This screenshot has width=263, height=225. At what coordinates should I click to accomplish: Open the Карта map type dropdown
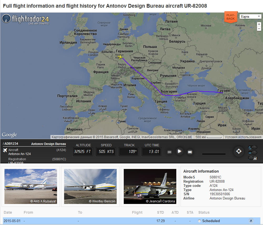(250, 17)
